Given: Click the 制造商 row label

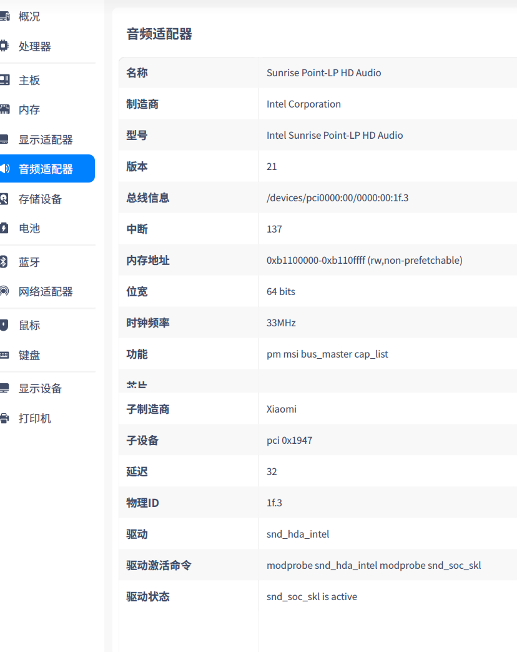Looking at the screenshot, I should tap(142, 104).
